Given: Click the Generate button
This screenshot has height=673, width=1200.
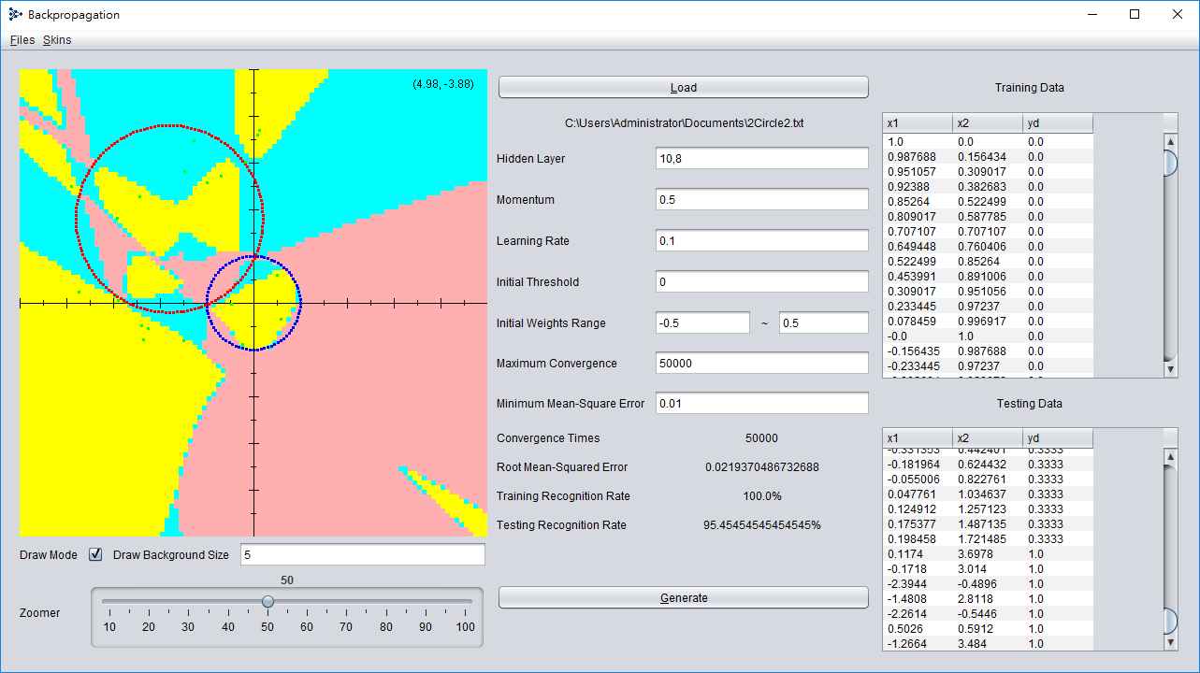Looking at the screenshot, I should (684, 597).
